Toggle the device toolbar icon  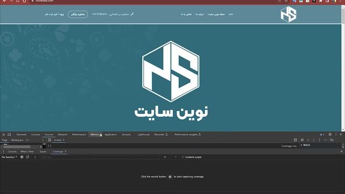click(9, 134)
